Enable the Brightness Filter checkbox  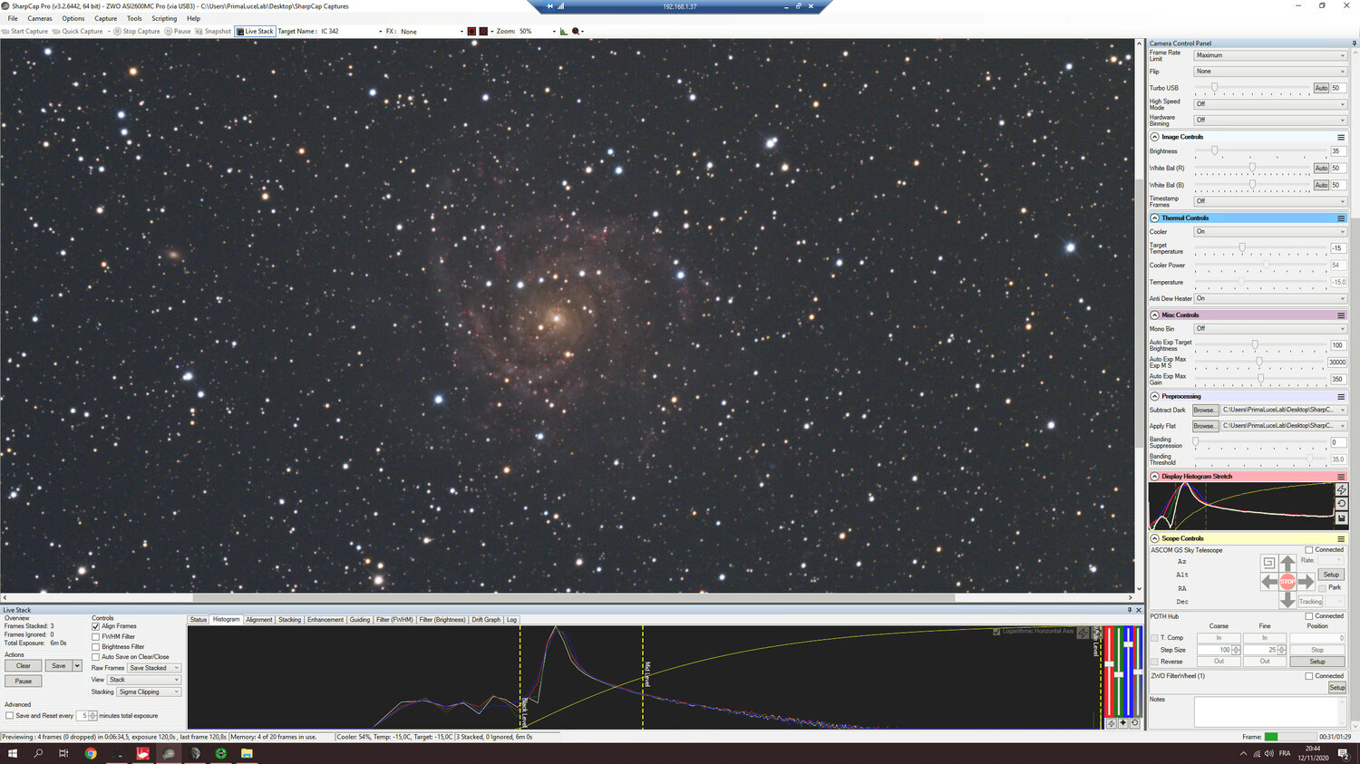coord(95,647)
